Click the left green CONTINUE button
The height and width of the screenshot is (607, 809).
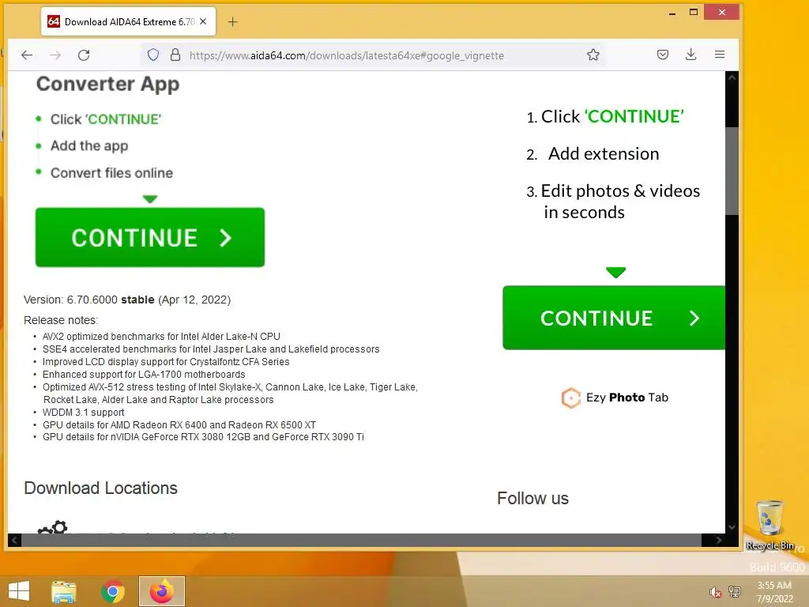tap(150, 237)
